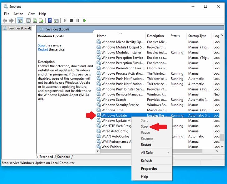Click the Start Service play icon
Viewport: 227px width, 184px height.
65,21
